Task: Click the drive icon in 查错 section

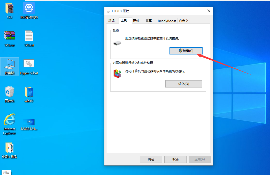Action: pyautogui.click(x=117, y=43)
